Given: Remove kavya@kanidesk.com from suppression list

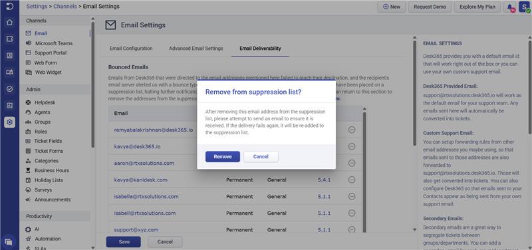Looking at the screenshot, I should tap(352, 180).
